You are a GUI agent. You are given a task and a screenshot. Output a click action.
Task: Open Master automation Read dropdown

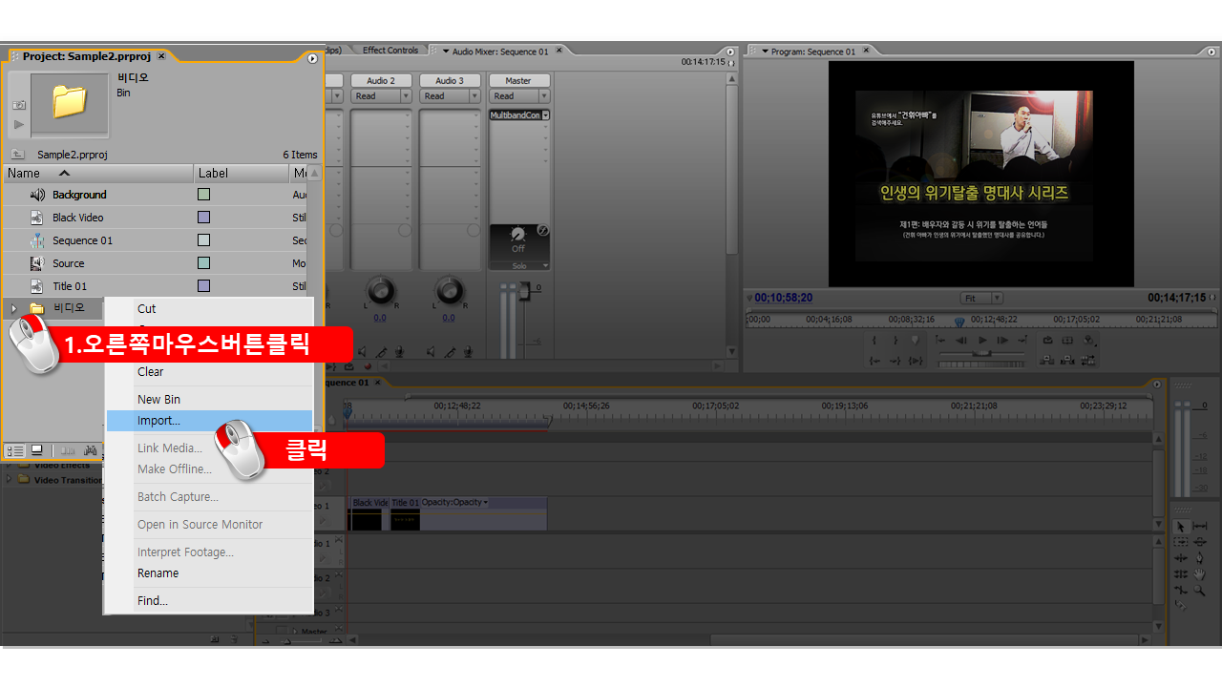543,96
